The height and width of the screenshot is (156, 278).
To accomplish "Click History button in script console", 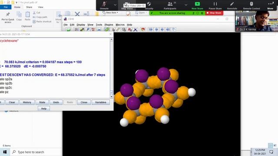I will pos(27,102).
